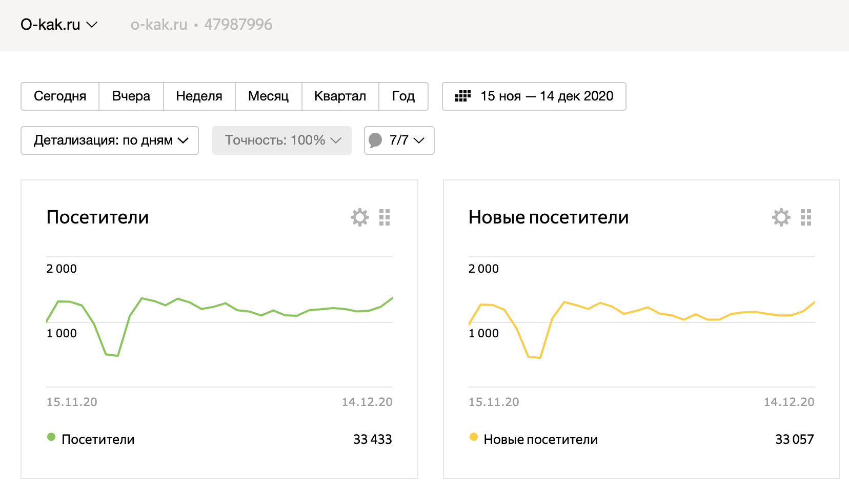This screenshot has width=849, height=488.
Task: Select the Вчера period tab
Action: tap(131, 96)
